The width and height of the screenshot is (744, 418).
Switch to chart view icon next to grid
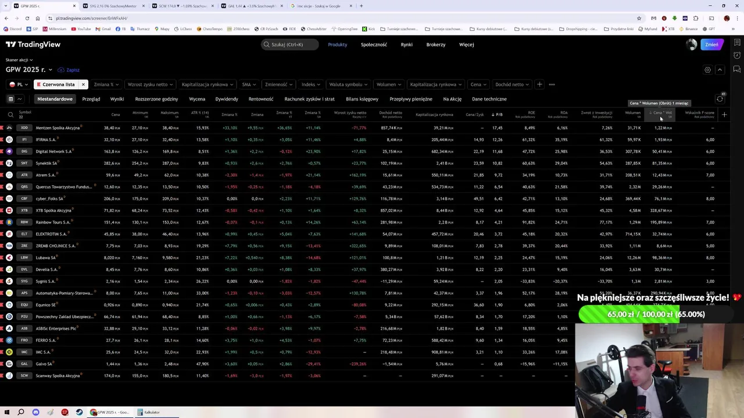coord(19,99)
